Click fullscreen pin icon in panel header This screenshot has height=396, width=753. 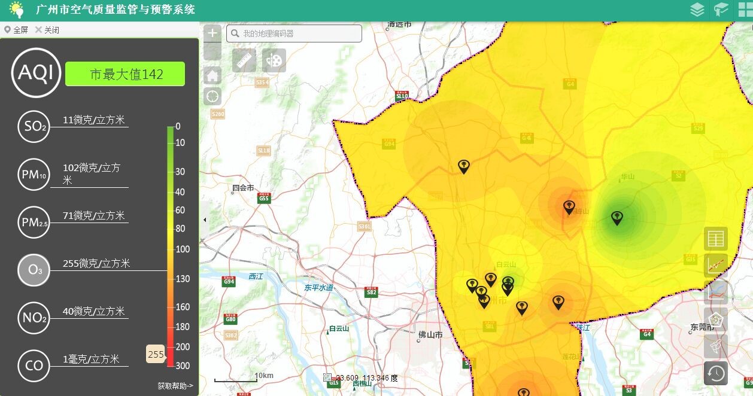point(8,30)
